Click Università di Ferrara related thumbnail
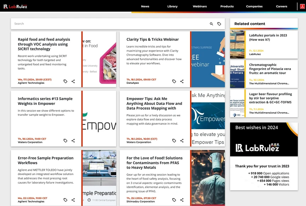The height and width of the screenshot is (206, 306). [237, 74]
